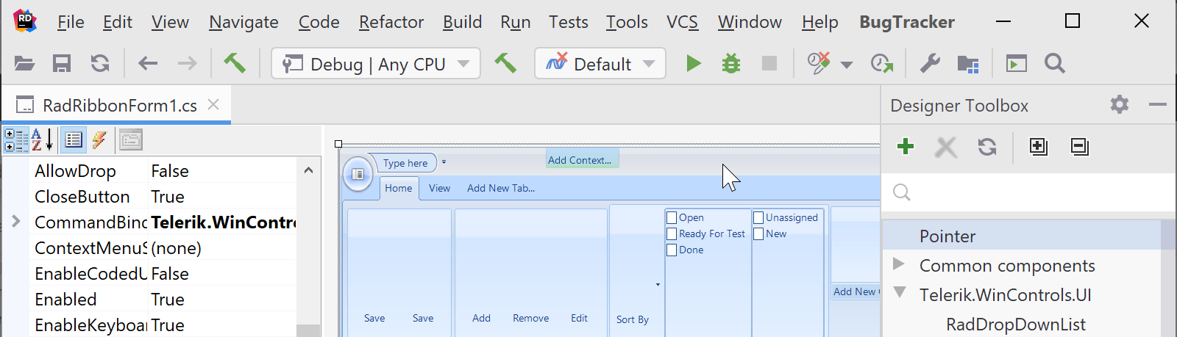Collapse the Telerik.WinControls.UI group
1177x337 pixels.
coord(899,292)
